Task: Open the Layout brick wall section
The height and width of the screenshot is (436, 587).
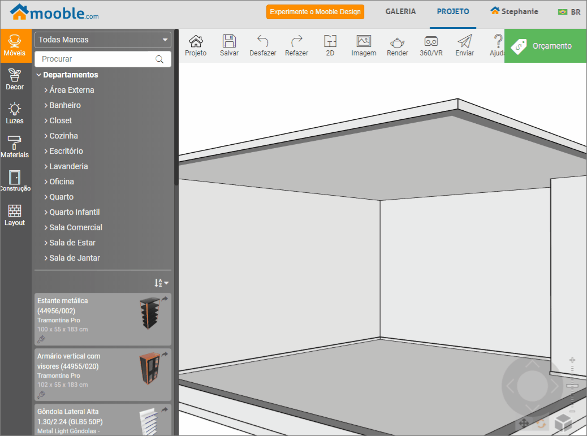Action: coord(15,215)
